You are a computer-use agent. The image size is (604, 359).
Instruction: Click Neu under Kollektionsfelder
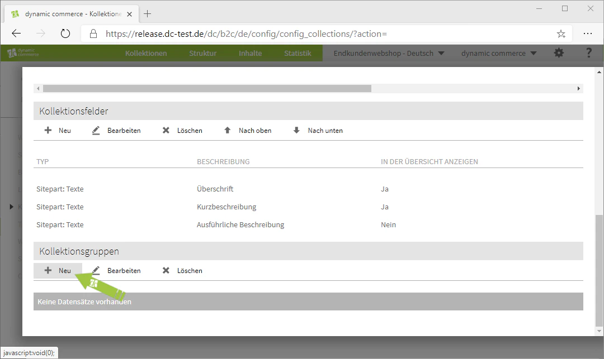click(58, 130)
